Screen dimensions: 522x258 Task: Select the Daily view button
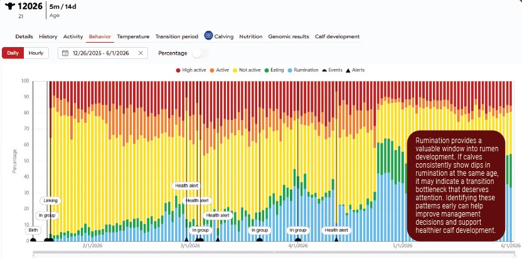point(13,53)
